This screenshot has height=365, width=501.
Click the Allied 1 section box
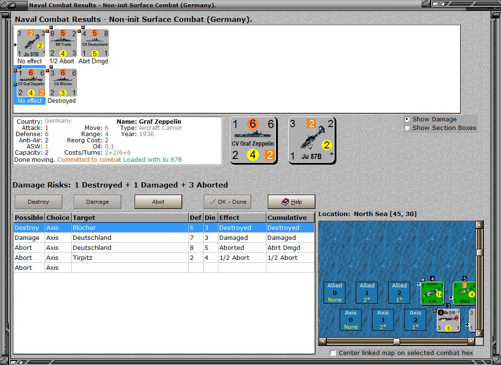(x=367, y=293)
